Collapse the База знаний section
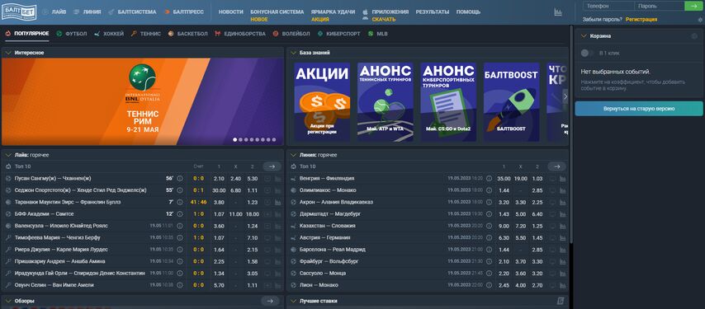 293,53
